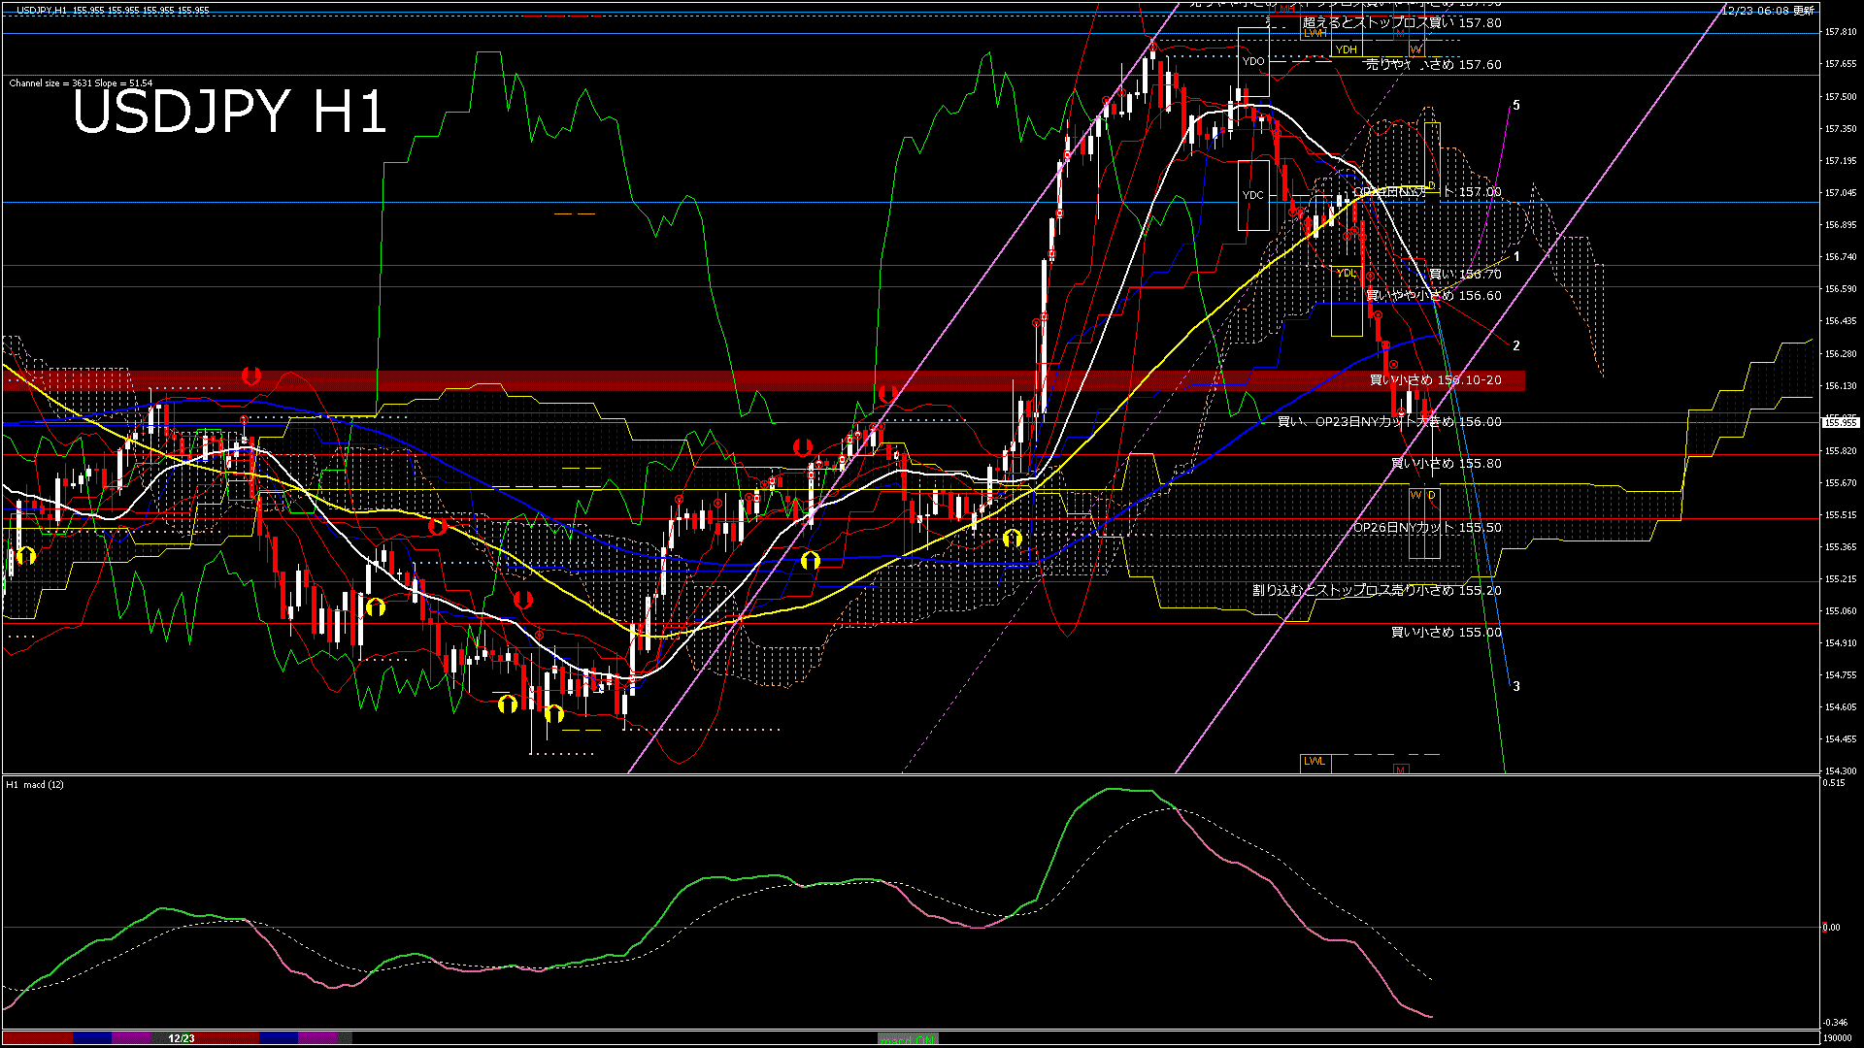The width and height of the screenshot is (1864, 1048).
Task: Click the orange LWH tag at top
Action: [x=1315, y=33]
